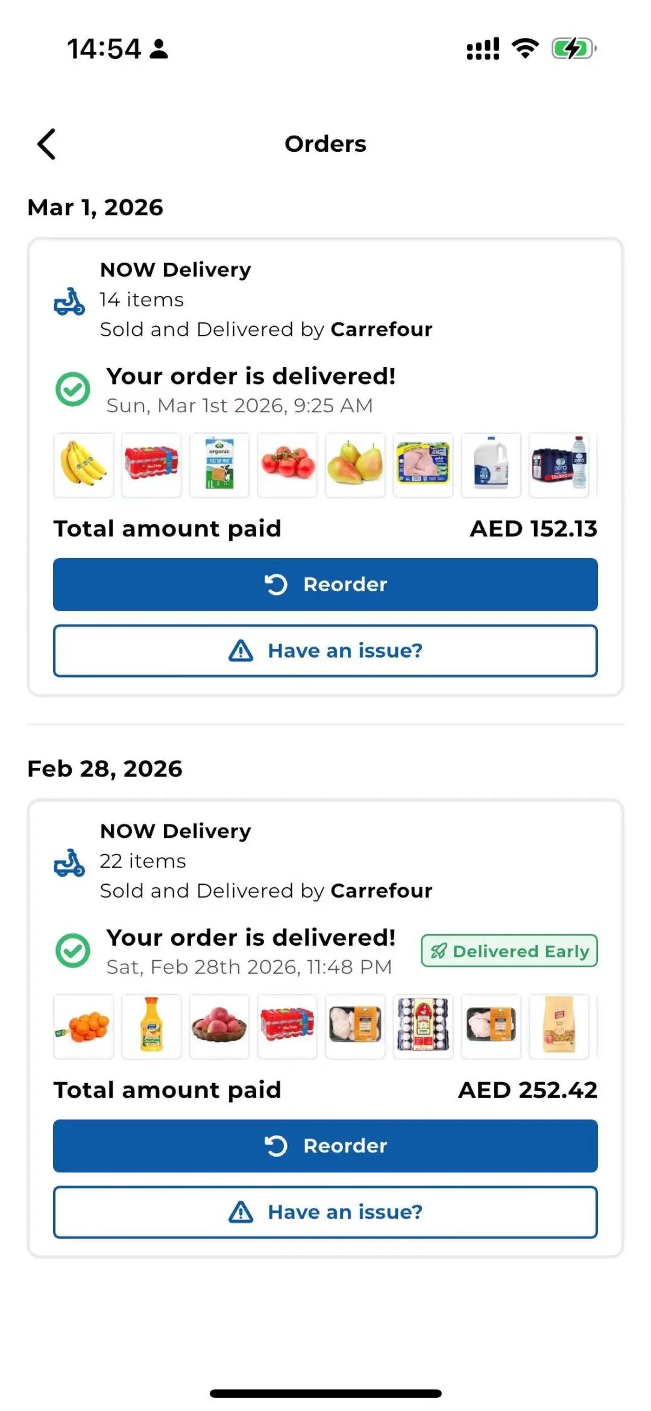This screenshot has height=1411, width=651.
Task: Tap the scooter icon on the Feb 28 order
Action: [x=69, y=863]
